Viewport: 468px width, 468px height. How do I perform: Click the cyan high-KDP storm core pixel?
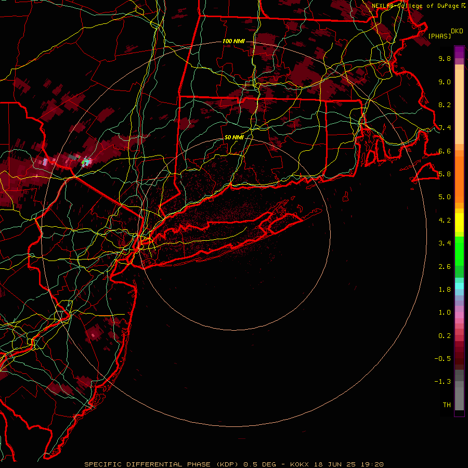(x=86, y=162)
